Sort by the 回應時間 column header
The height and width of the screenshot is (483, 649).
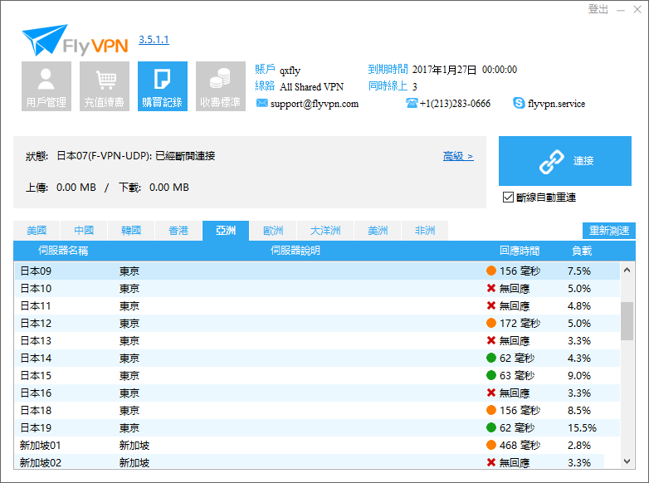tap(520, 251)
